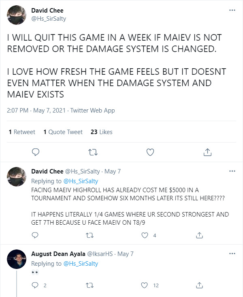Open the 1 Quote Tweet list
Screen dimensions: 243x297
click(63, 132)
